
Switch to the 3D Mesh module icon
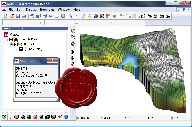point(41,117)
